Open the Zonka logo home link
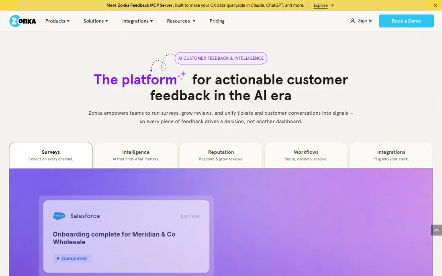This screenshot has height=276, width=442. tap(23, 21)
